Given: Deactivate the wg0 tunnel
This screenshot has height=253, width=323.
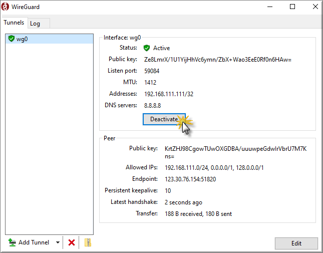Looking at the screenshot, I should point(164,119).
